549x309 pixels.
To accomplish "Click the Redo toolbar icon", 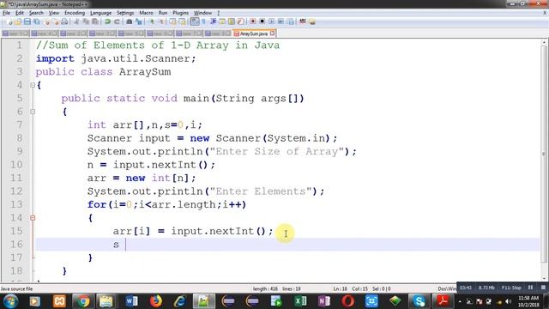I will 117,21.
